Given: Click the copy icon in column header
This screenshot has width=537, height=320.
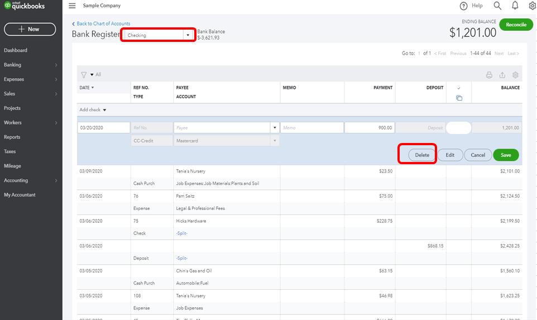Looking at the screenshot, I should pos(459,98).
